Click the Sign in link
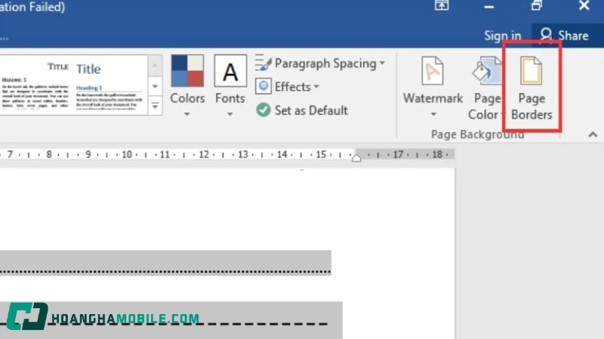 pyautogui.click(x=502, y=35)
